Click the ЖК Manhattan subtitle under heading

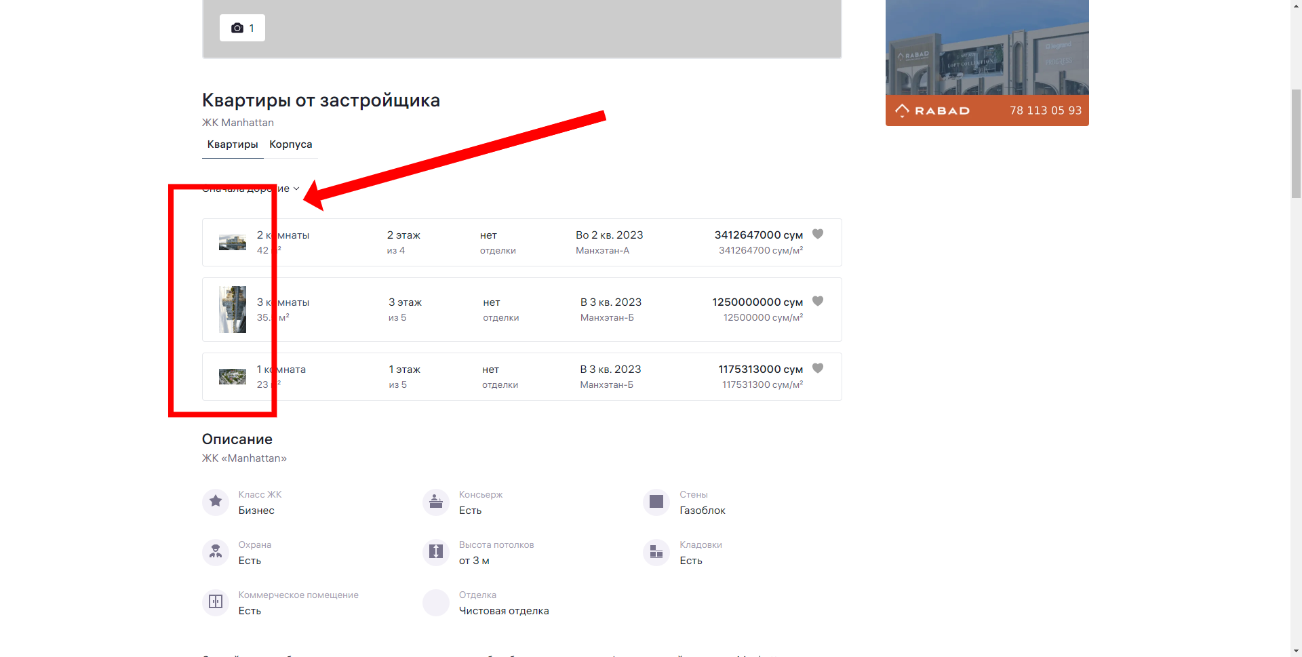(238, 123)
